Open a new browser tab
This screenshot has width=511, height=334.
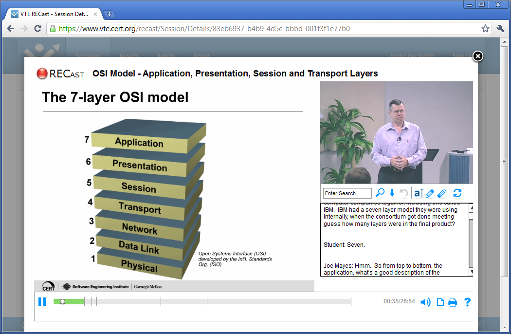point(109,14)
